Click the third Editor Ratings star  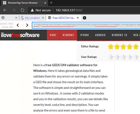tap(123, 46)
